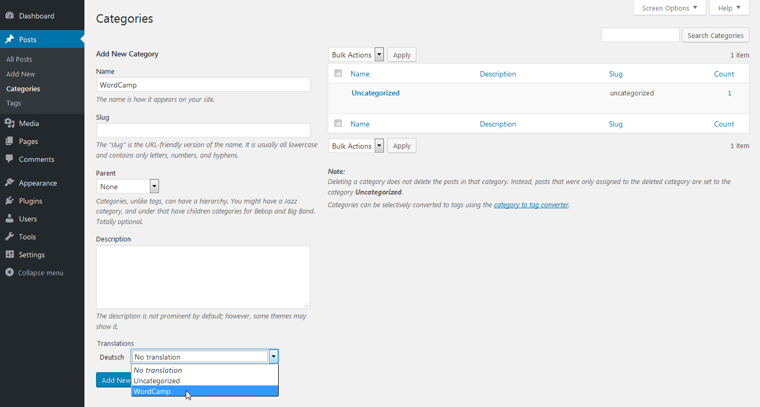Click the Settings sliders icon
Image resolution: width=760 pixels, height=407 pixels.
(x=9, y=255)
